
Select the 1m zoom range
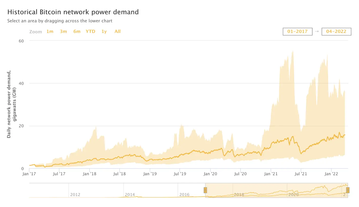point(50,32)
